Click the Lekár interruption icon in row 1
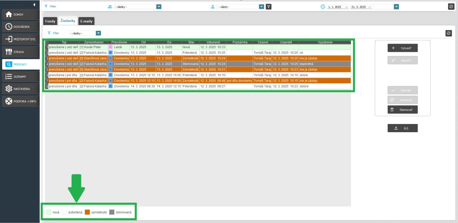 110,47
